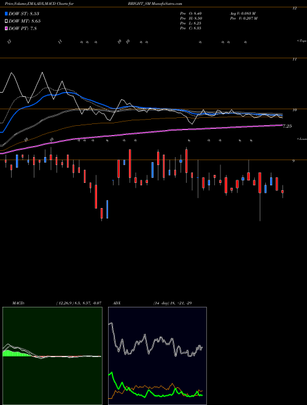Image resolution: width=307 pixels, height=405 pixels.
Task: Select the 'DOW MT: 8.63' legend label
Action: [x=25, y=21]
